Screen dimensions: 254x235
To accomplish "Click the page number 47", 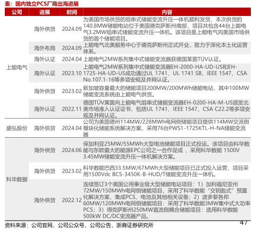I will [244, 223].
